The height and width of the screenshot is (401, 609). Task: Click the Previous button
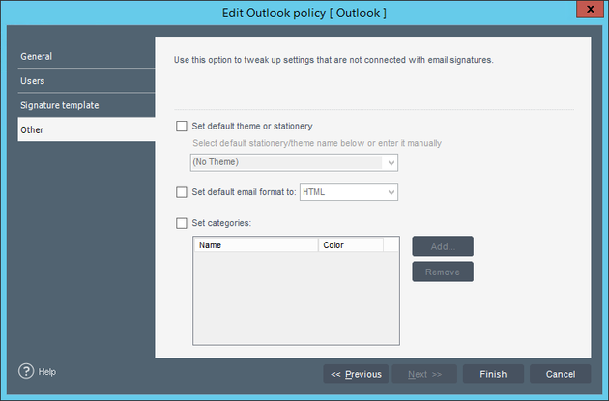click(356, 374)
